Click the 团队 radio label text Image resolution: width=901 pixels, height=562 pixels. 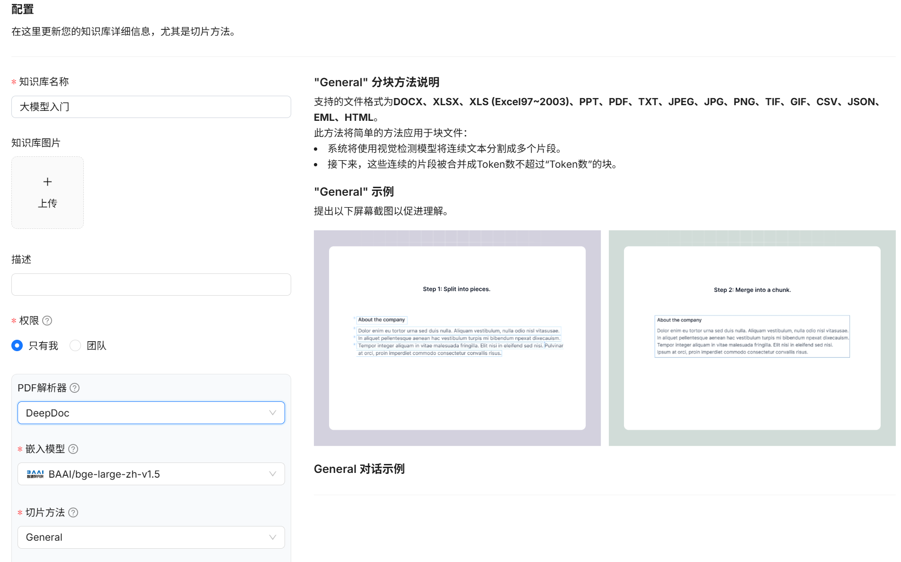[x=97, y=346]
